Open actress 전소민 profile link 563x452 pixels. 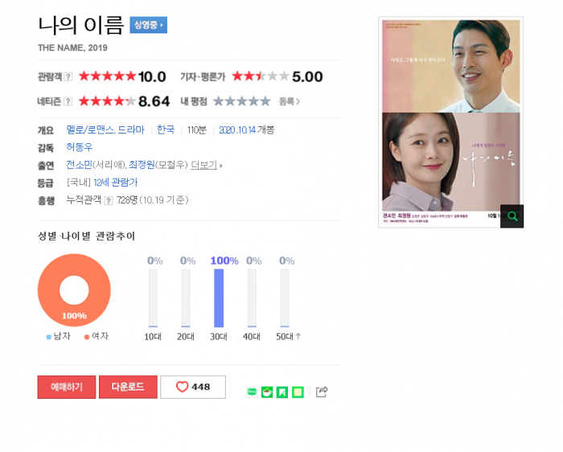click(x=80, y=165)
